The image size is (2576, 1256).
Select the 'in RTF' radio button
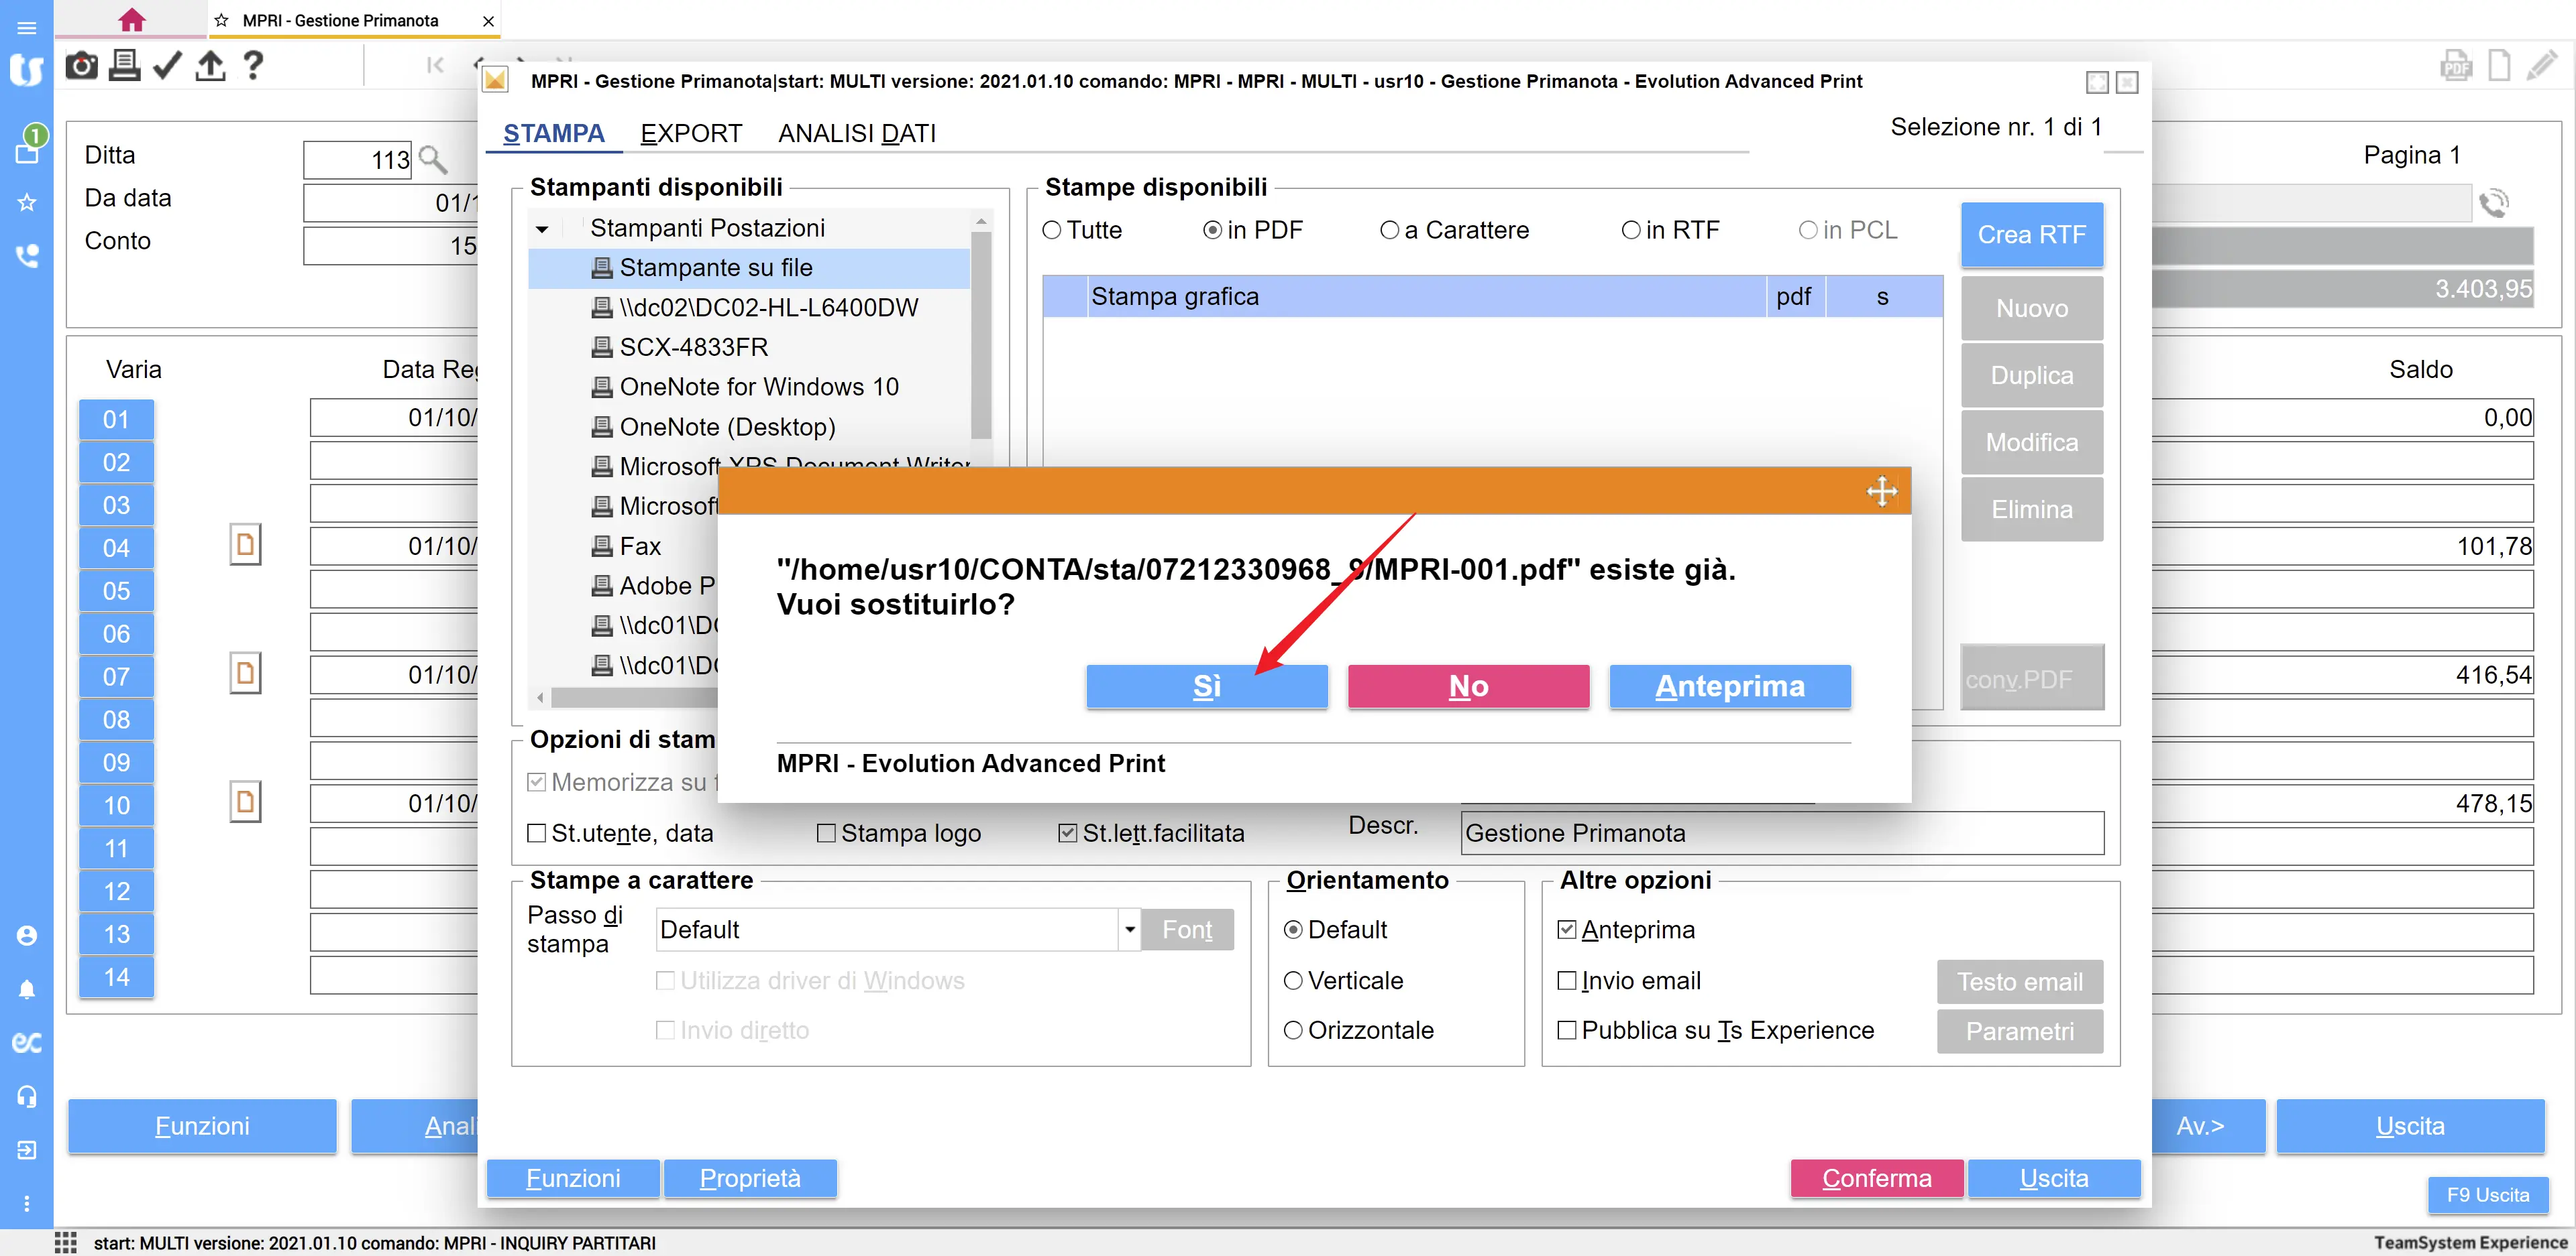coord(1630,231)
